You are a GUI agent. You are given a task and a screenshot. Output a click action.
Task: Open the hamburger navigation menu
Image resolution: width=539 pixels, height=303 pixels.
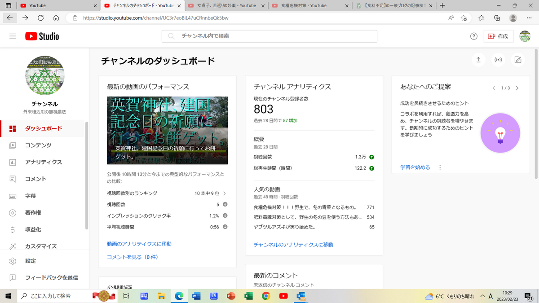click(x=13, y=36)
